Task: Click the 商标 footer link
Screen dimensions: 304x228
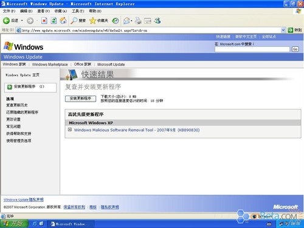Action: 93,207
